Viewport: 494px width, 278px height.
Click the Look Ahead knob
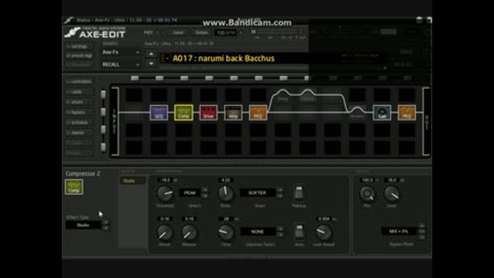pyautogui.click(x=324, y=233)
